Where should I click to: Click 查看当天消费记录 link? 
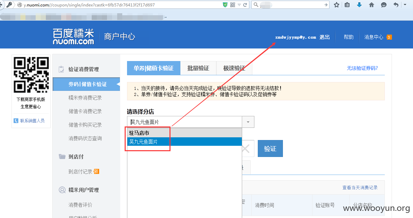pyautogui.click(x=360, y=187)
